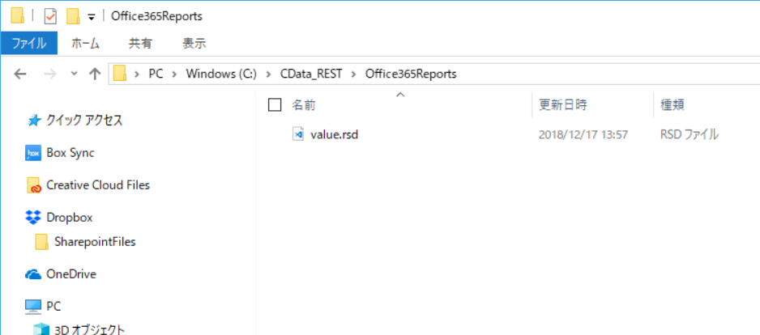This screenshot has width=760, height=335.
Task: Expand chevron before PC in breadcrumb
Action: [x=137, y=74]
